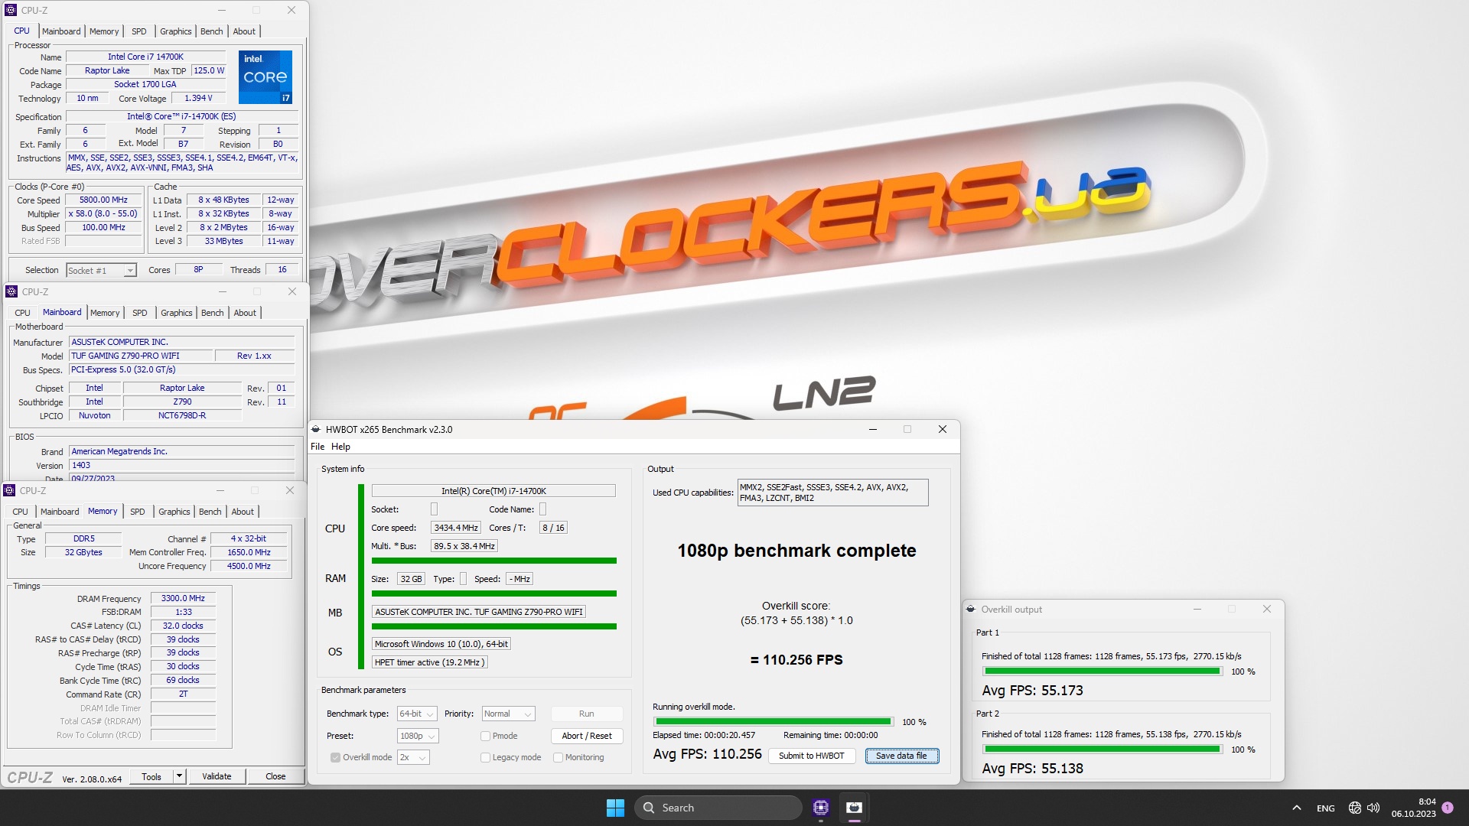Open the notification badge in taskbar

click(x=1448, y=808)
